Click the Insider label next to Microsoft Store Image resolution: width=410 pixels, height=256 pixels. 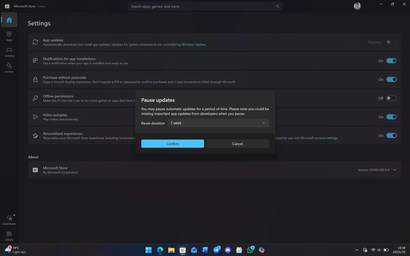(41, 6)
